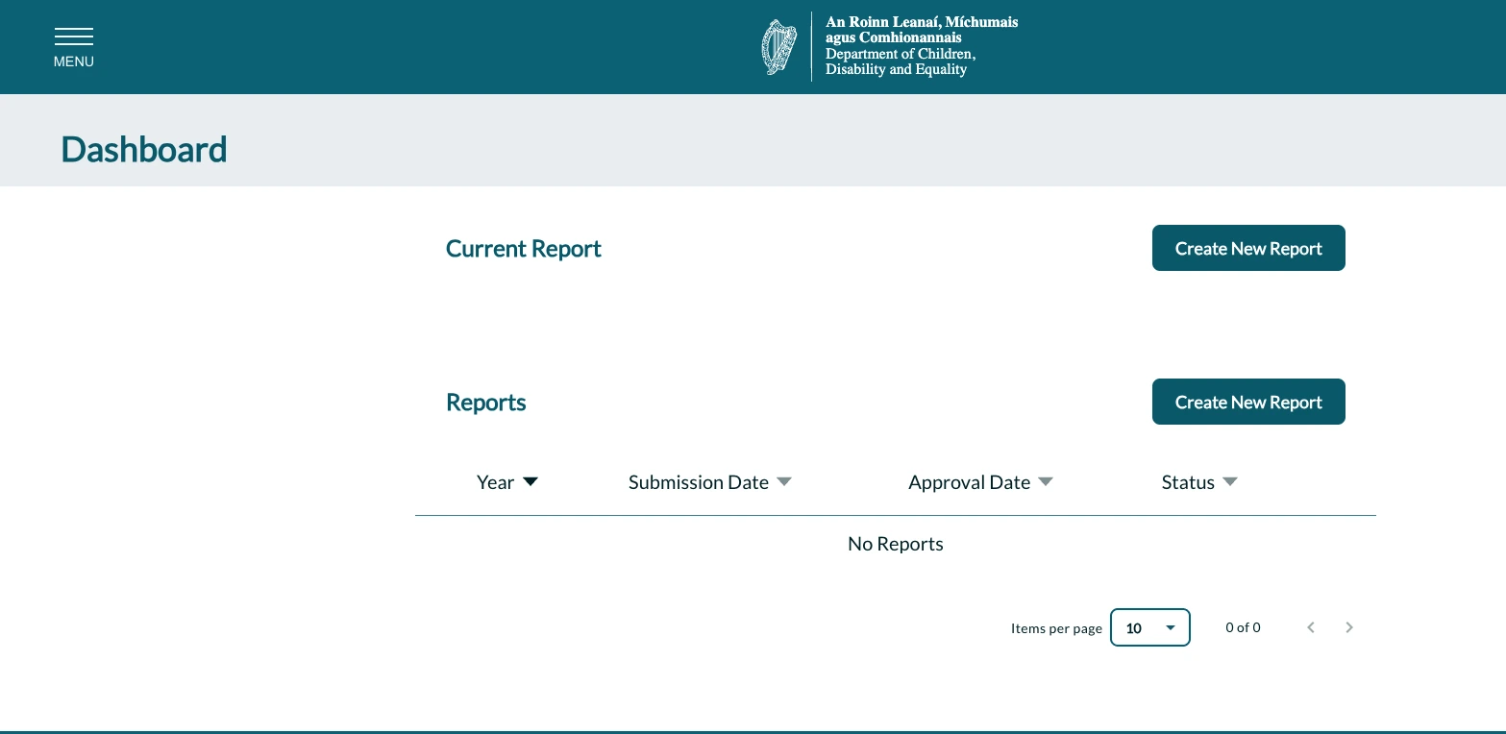Click the Submission Date column header
The image size is (1506, 734).
pos(699,482)
